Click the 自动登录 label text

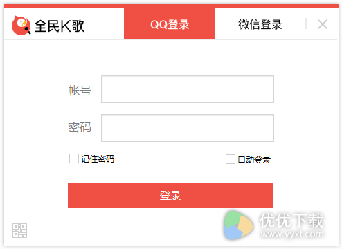[x=254, y=159]
